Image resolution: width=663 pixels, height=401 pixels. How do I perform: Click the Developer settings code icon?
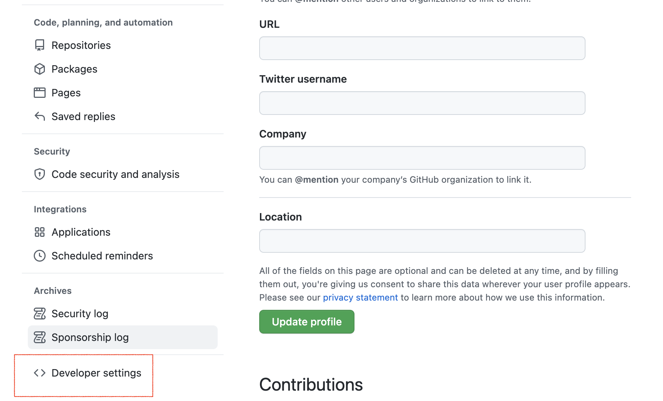(40, 373)
